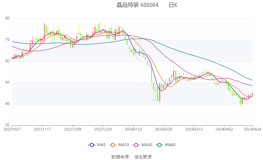Select the 20240424 final date label
This screenshot has width=263, height=160.
click(252, 129)
